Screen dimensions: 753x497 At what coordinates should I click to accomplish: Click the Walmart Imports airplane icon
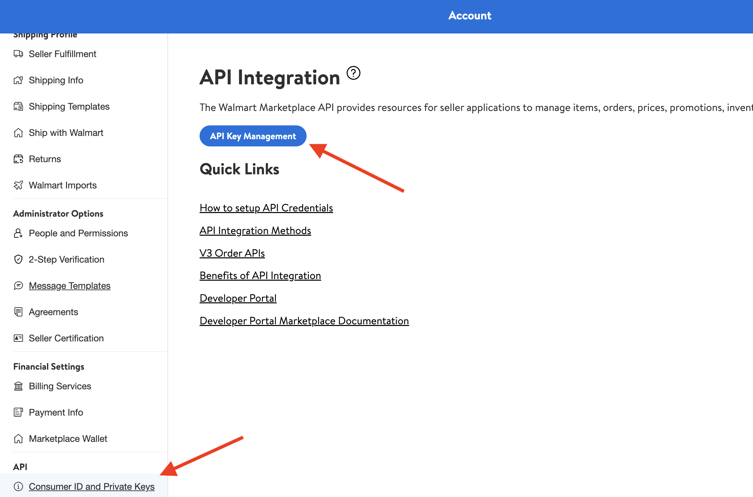[18, 185]
